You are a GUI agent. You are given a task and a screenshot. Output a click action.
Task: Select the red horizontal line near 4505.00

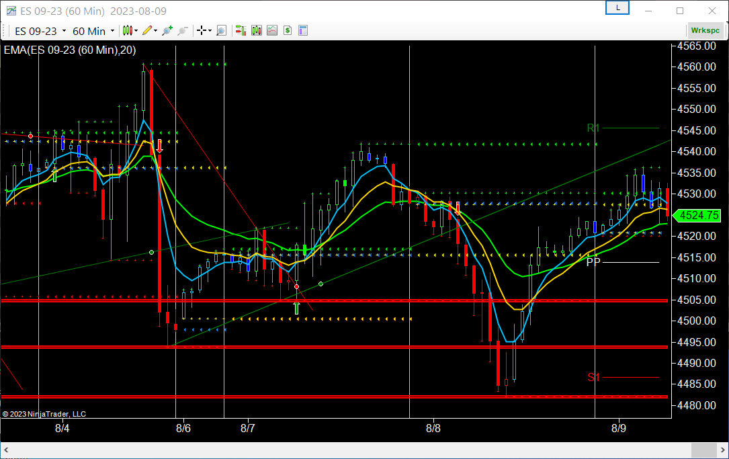coord(335,301)
